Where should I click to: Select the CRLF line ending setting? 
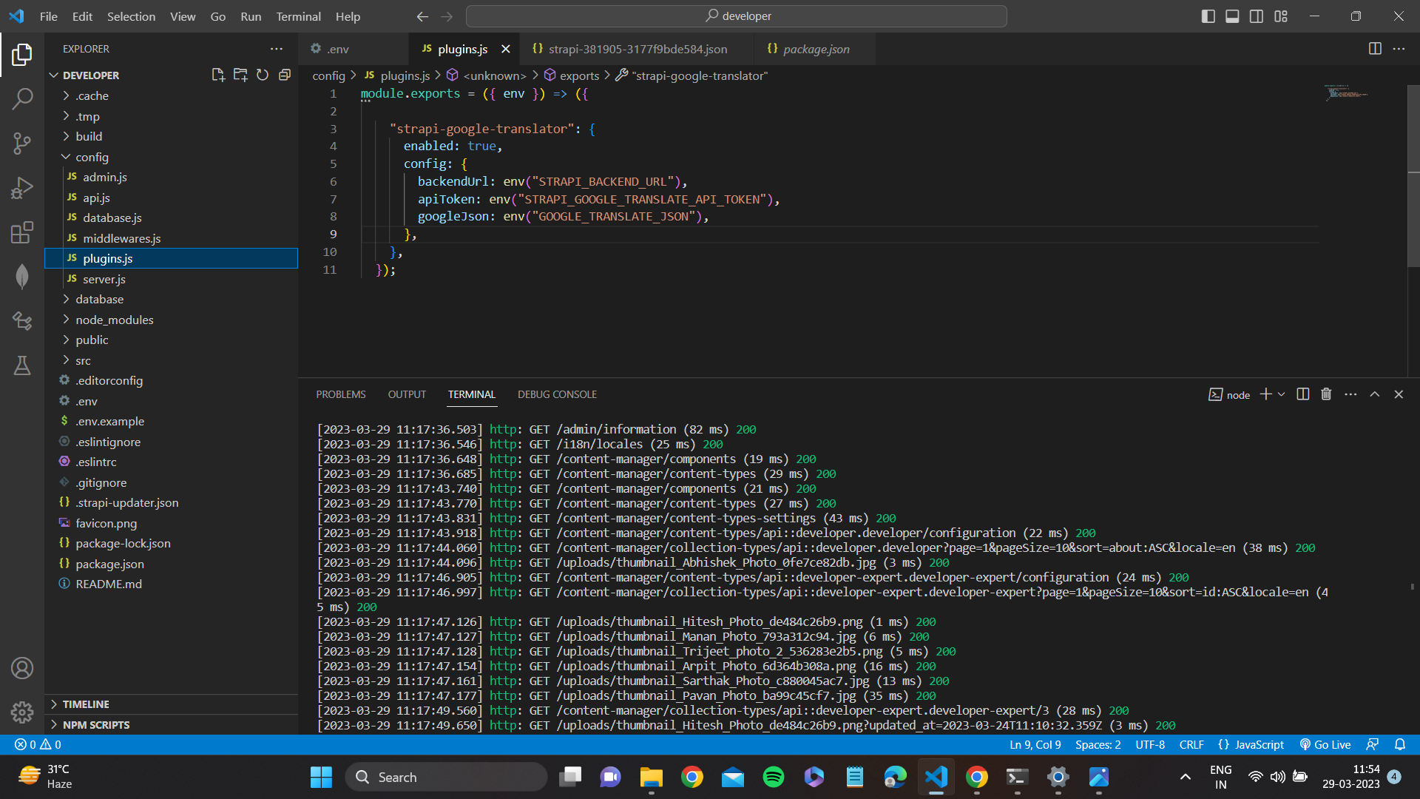[1191, 744]
